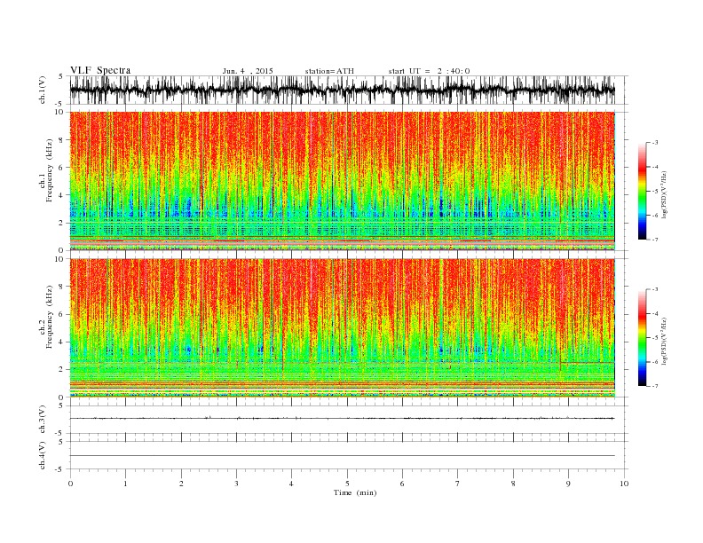Click the time axis tick label "1"

pyautogui.click(x=125, y=484)
